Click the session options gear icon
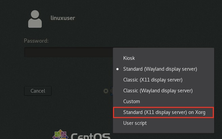 pyautogui.click(x=106, y=91)
